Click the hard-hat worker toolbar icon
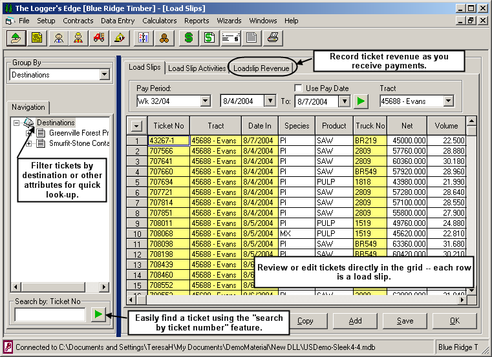492x357 pixels. (78, 38)
